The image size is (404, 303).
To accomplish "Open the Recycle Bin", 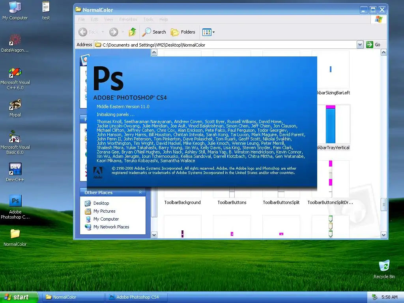I will click(x=384, y=269).
